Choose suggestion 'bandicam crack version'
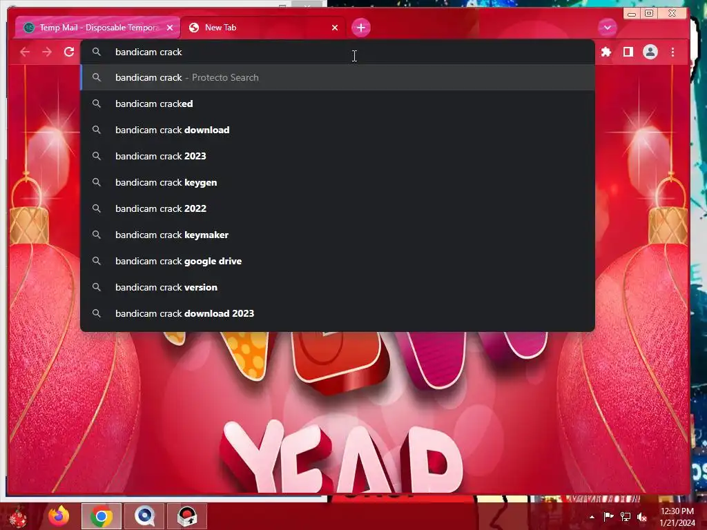707x530 pixels. click(337, 287)
